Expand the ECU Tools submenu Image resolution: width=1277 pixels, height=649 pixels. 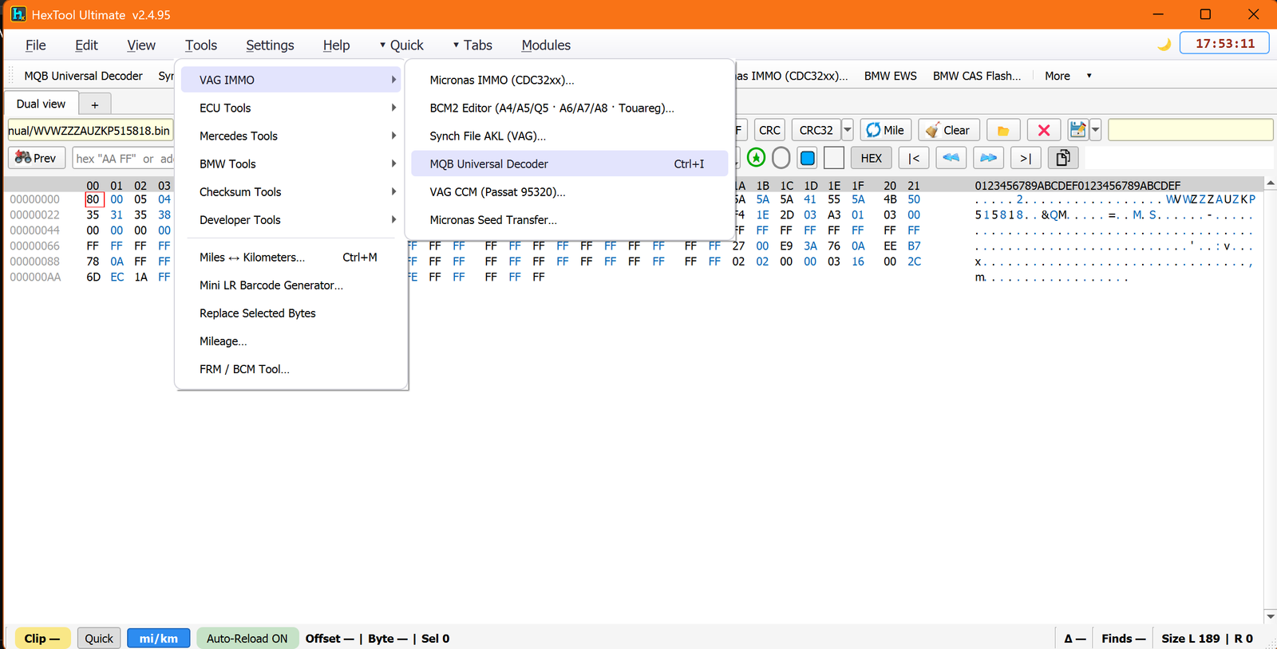291,108
